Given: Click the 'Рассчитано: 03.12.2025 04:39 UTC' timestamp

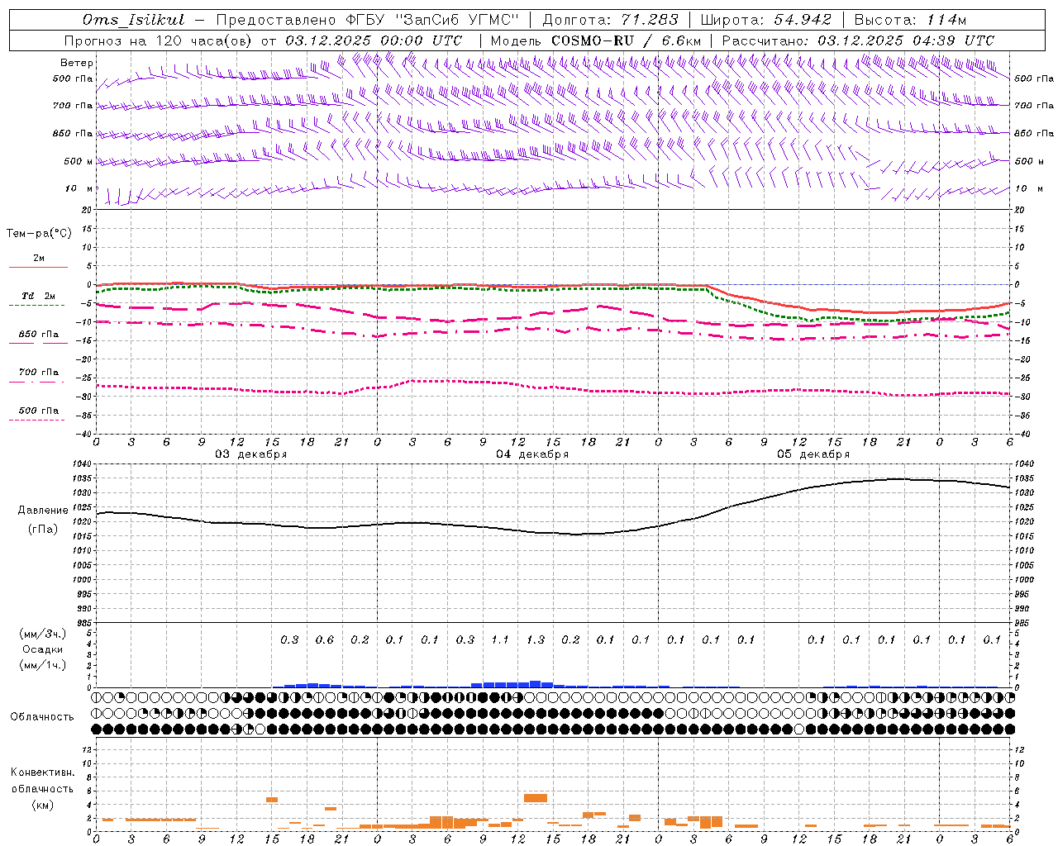Looking at the screenshot, I should coord(858,40).
